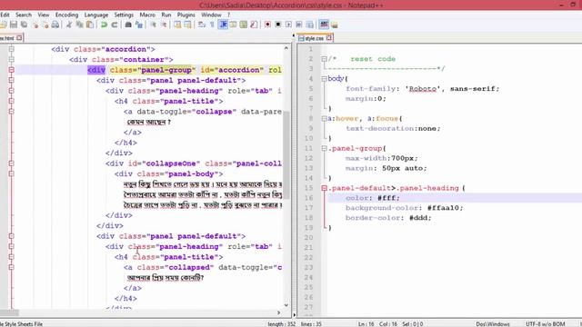
Task: Collapse the body rule fold marker
Action: [x=324, y=79]
